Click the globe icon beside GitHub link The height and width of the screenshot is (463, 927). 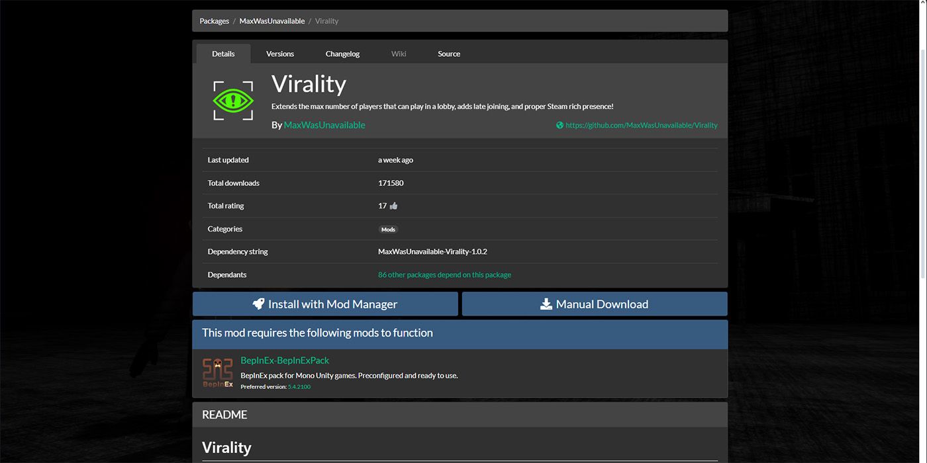tap(560, 125)
